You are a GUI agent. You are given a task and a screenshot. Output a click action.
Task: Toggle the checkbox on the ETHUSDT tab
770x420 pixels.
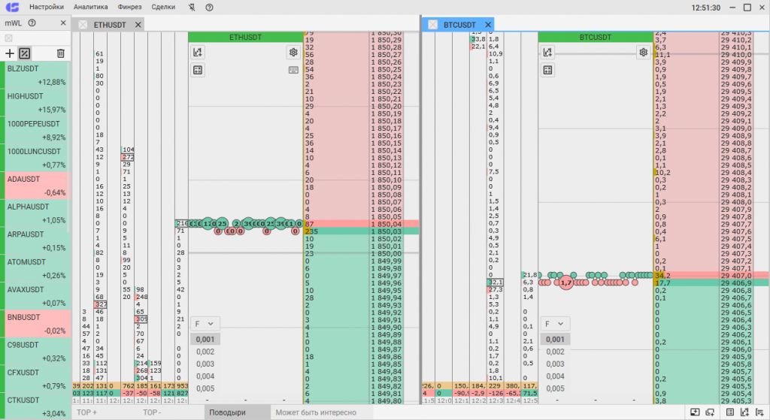(83, 25)
